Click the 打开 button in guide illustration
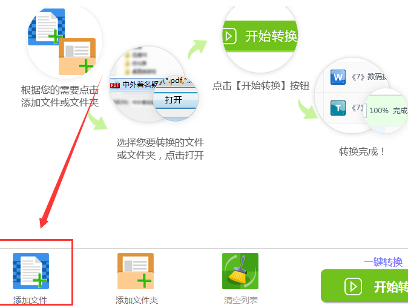 coord(173,100)
